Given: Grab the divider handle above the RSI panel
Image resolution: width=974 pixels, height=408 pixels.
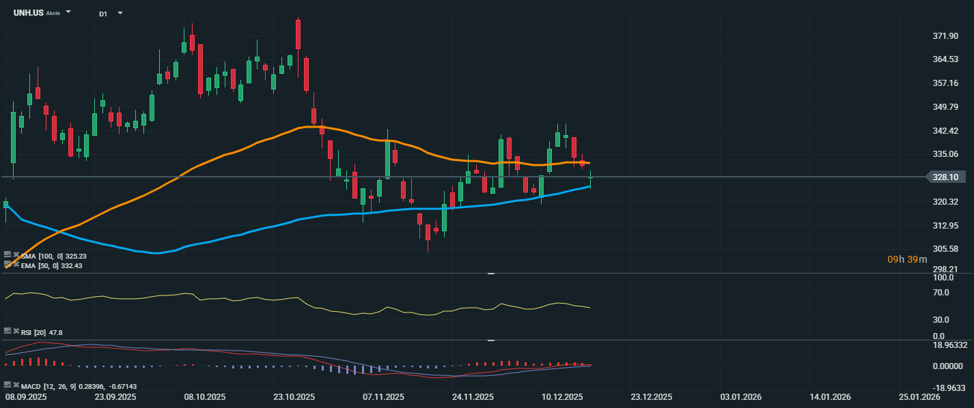Looking at the screenshot, I should point(490,274).
